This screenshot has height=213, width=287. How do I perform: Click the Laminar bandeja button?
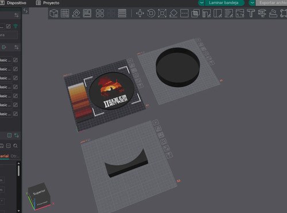(225, 3)
